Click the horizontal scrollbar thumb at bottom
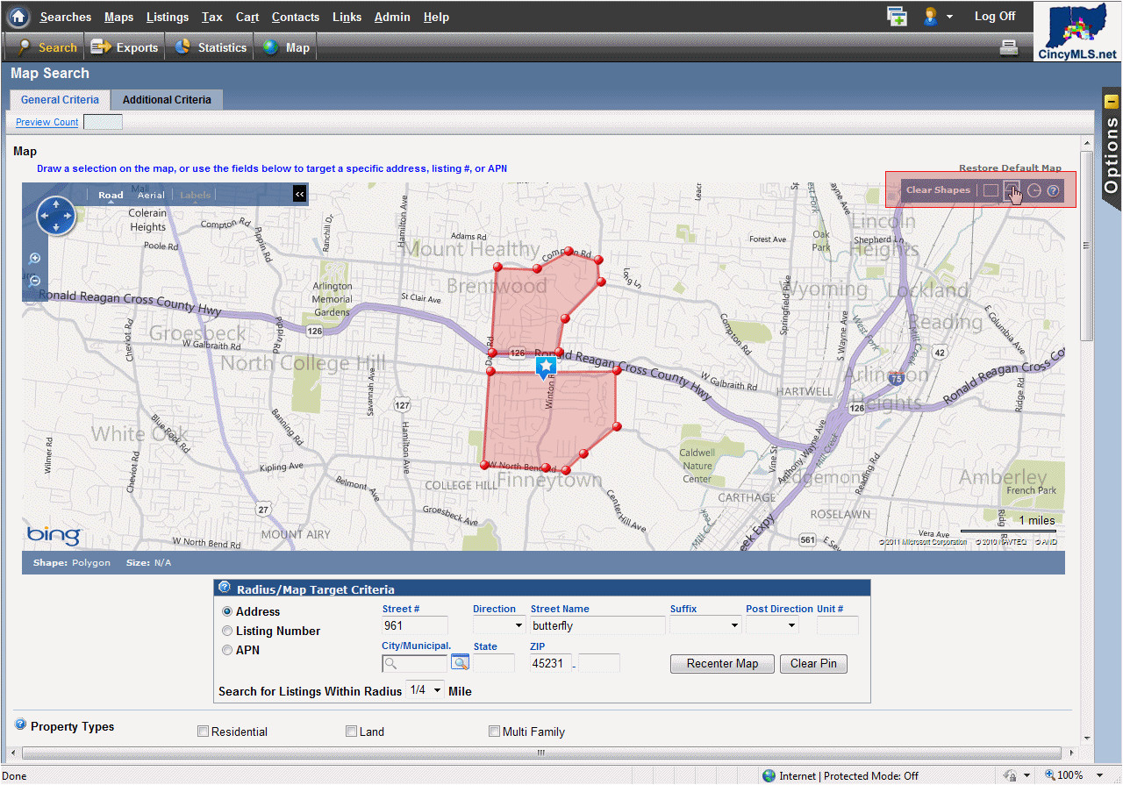 541,753
